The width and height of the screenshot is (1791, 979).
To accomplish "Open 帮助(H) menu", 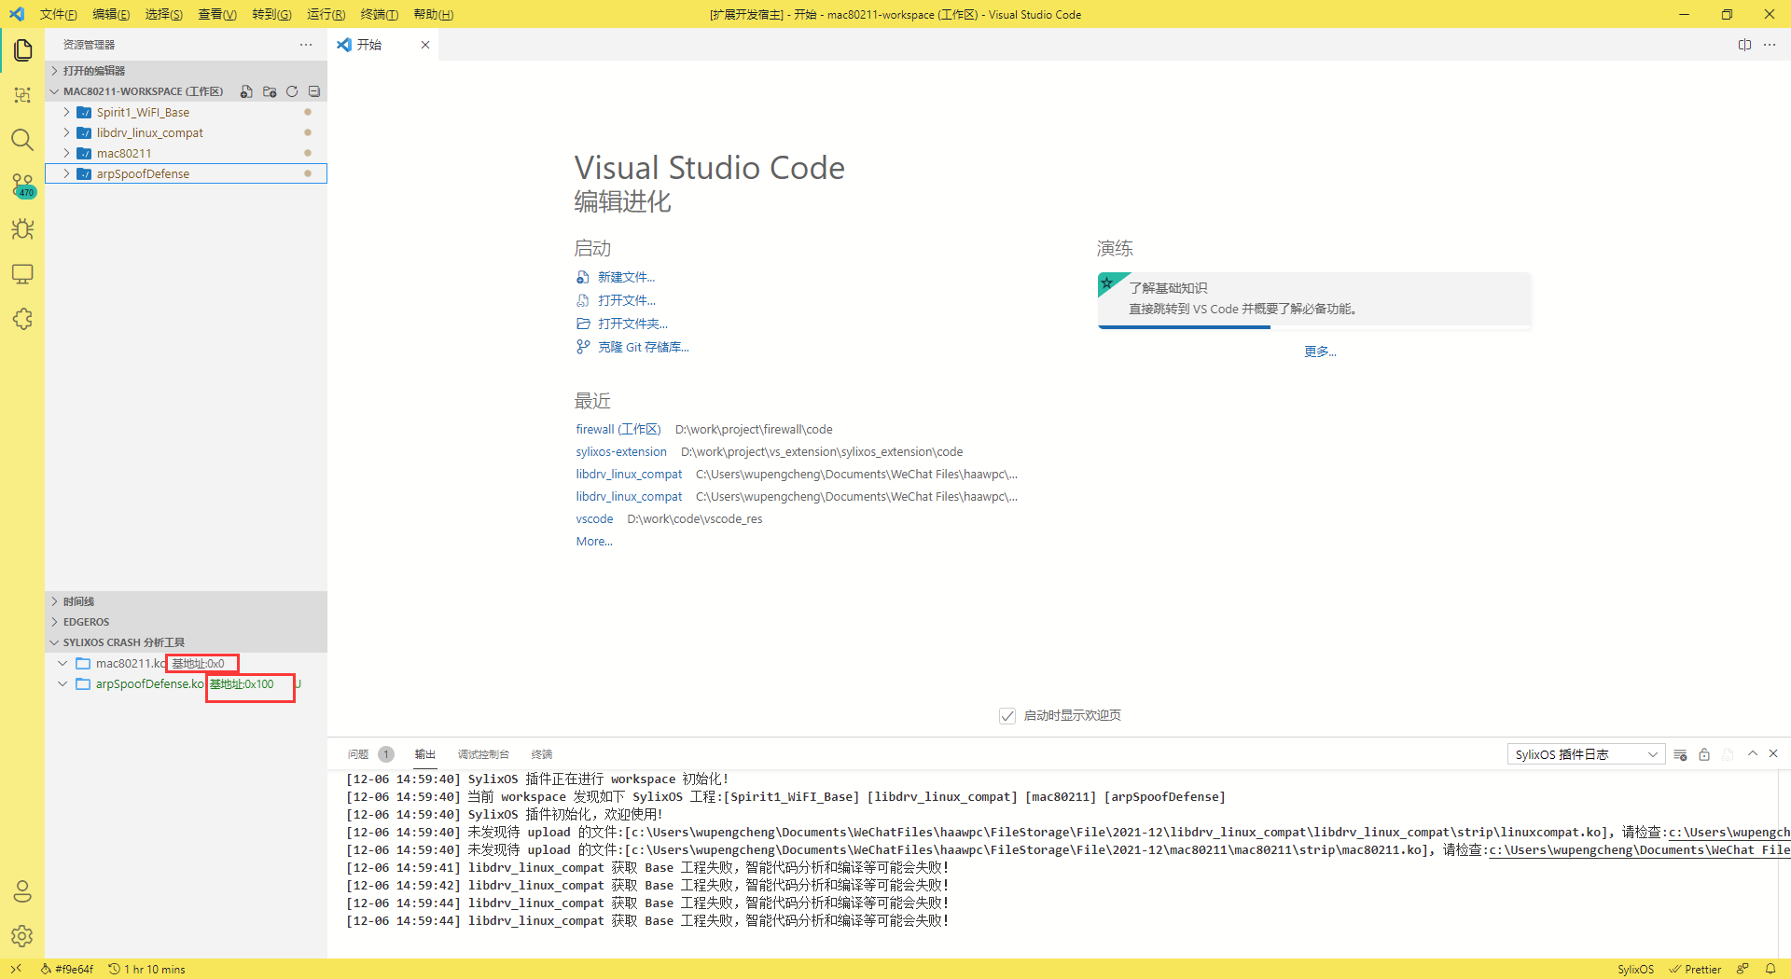I will 433,14.
